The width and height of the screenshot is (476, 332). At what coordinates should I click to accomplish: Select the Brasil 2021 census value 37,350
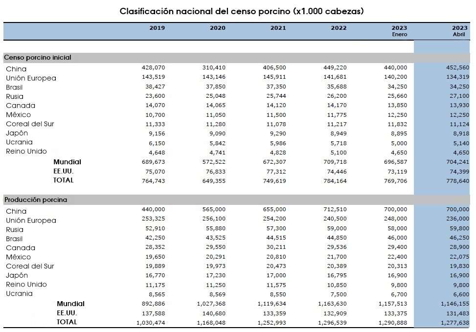tap(276, 87)
